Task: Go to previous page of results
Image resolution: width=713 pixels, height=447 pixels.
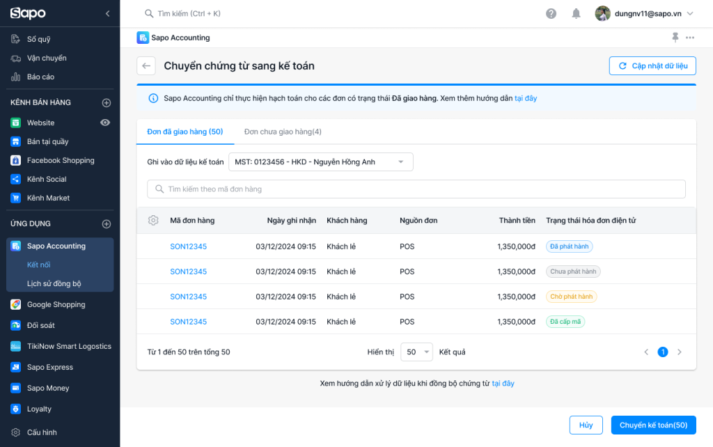Action: point(646,352)
